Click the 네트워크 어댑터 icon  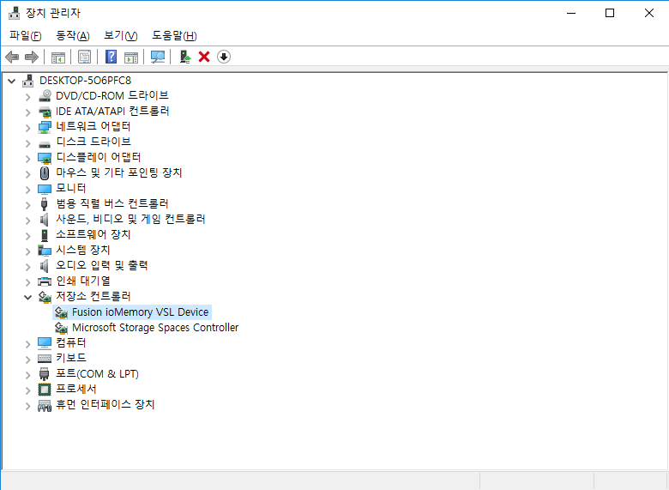pyautogui.click(x=45, y=127)
